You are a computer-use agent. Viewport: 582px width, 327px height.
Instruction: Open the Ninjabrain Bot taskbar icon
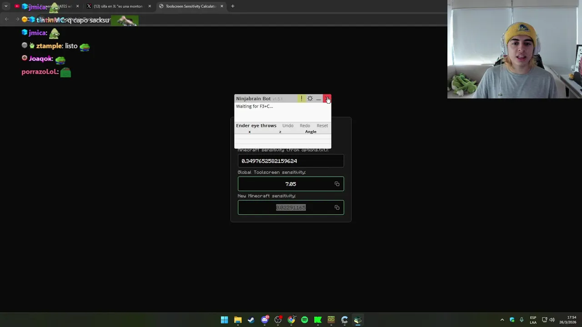click(358, 320)
